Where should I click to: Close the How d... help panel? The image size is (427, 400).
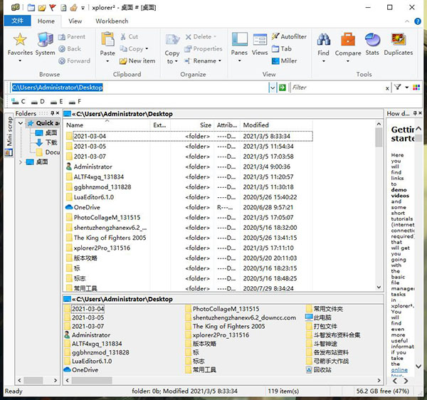tap(420, 113)
